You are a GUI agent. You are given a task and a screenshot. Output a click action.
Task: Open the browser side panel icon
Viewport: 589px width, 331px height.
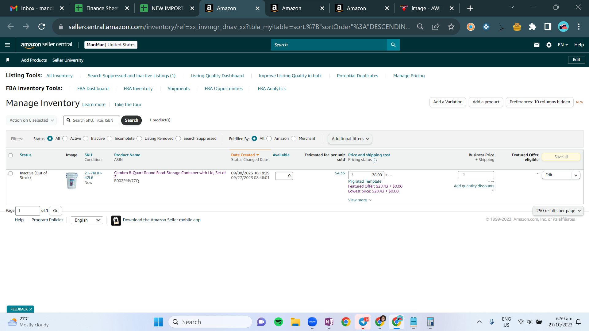tap(548, 27)
